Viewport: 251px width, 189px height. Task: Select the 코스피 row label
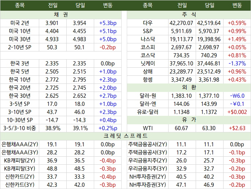[148, 47]
